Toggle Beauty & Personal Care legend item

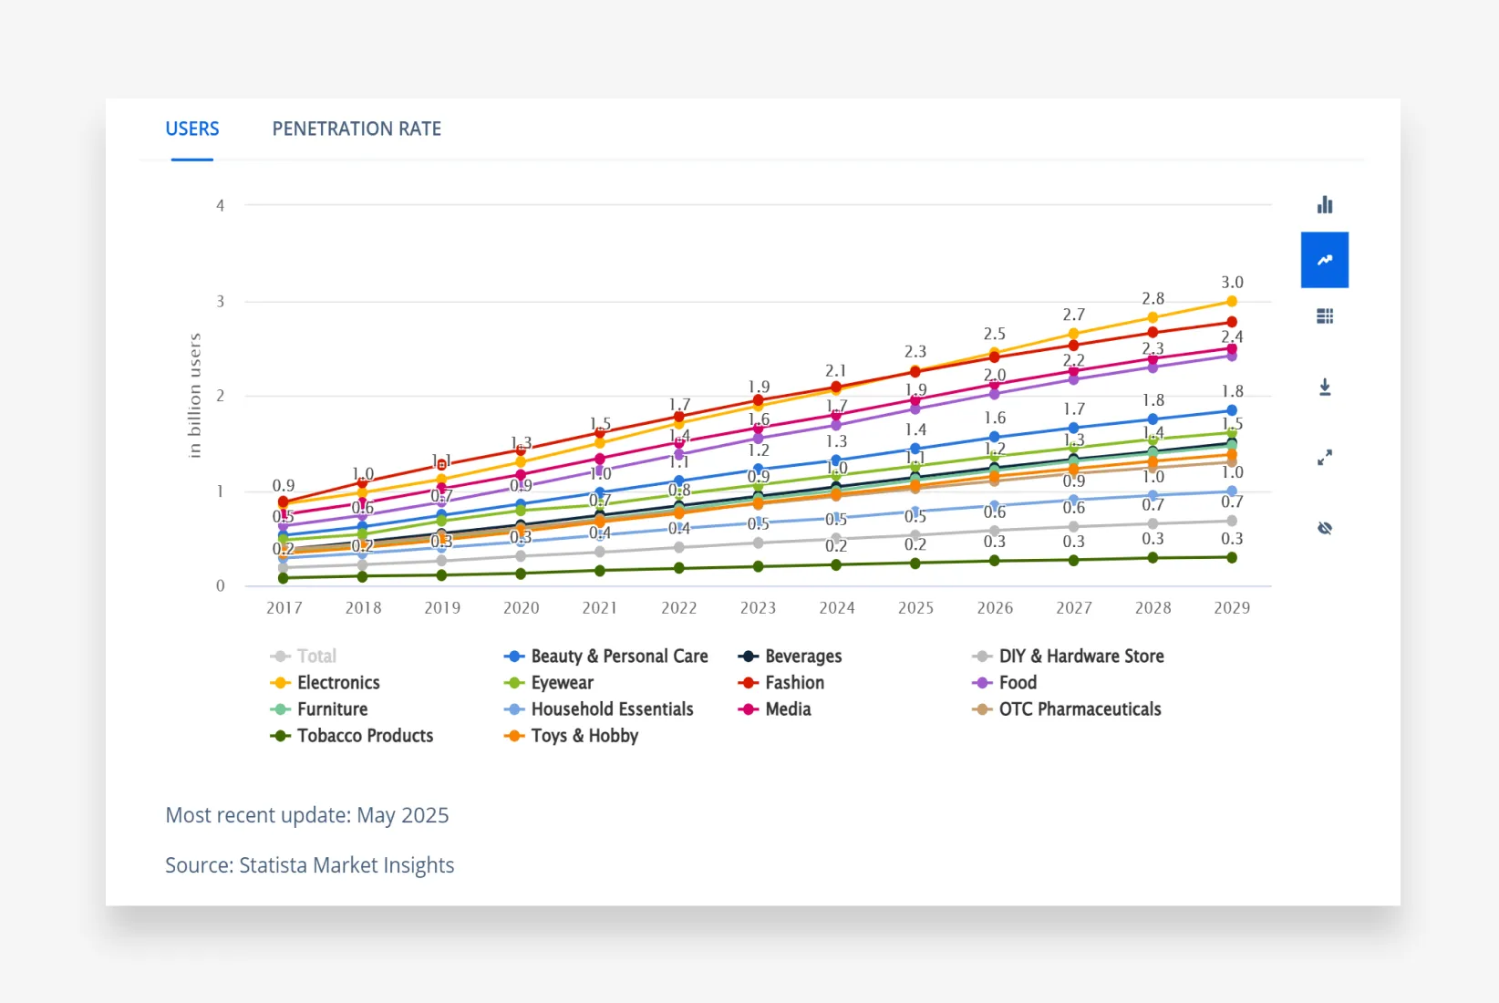tap(618, 657)
